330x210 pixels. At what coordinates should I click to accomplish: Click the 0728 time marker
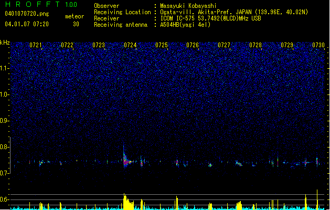click(x=256, y=45)
